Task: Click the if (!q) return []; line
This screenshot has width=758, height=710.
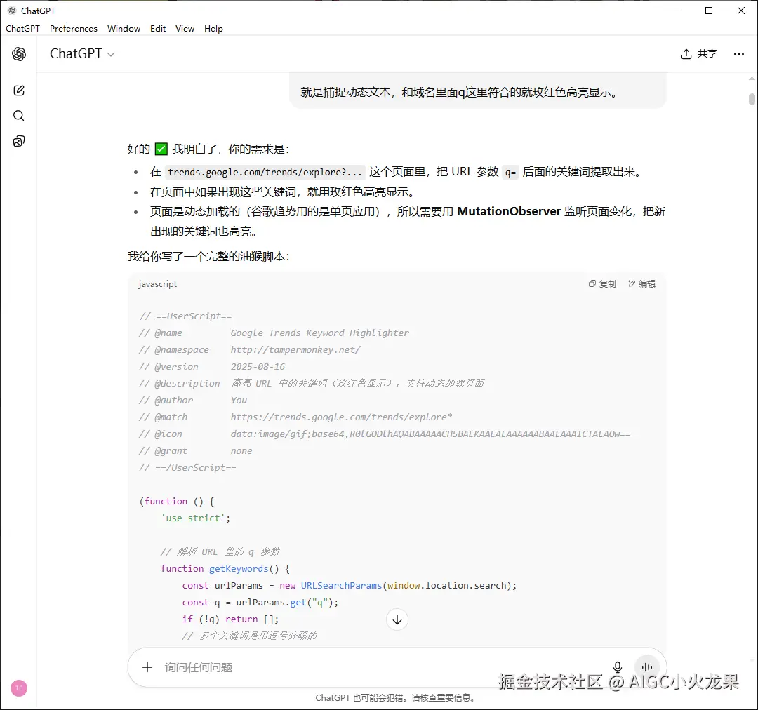Action: point(230,619)
